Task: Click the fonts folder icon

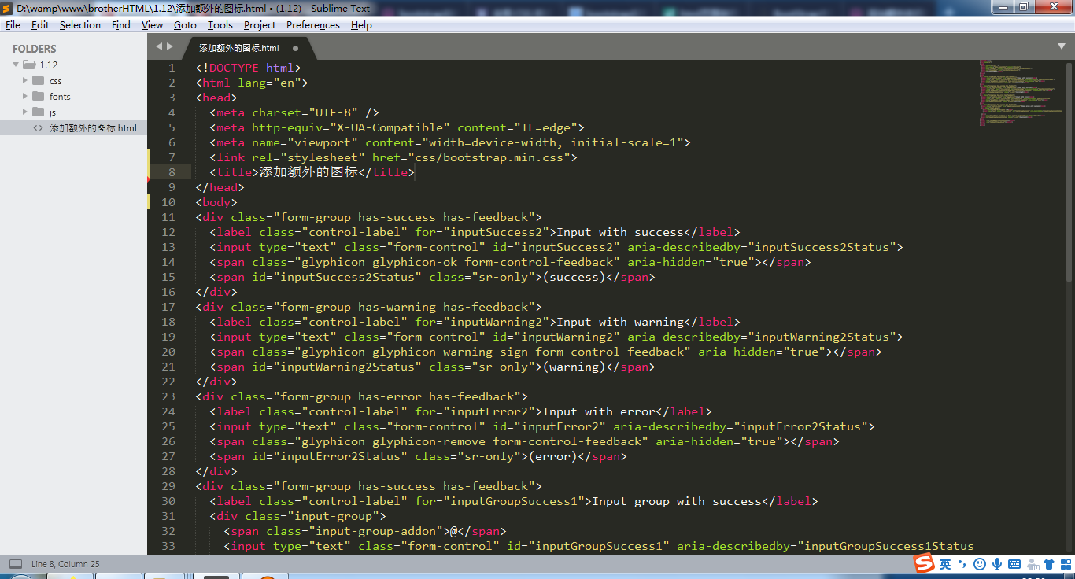Action: (x=39, y=96)
